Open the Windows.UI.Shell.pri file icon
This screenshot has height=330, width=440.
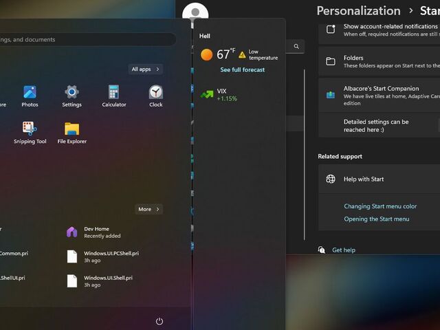(x=71, y=281)
